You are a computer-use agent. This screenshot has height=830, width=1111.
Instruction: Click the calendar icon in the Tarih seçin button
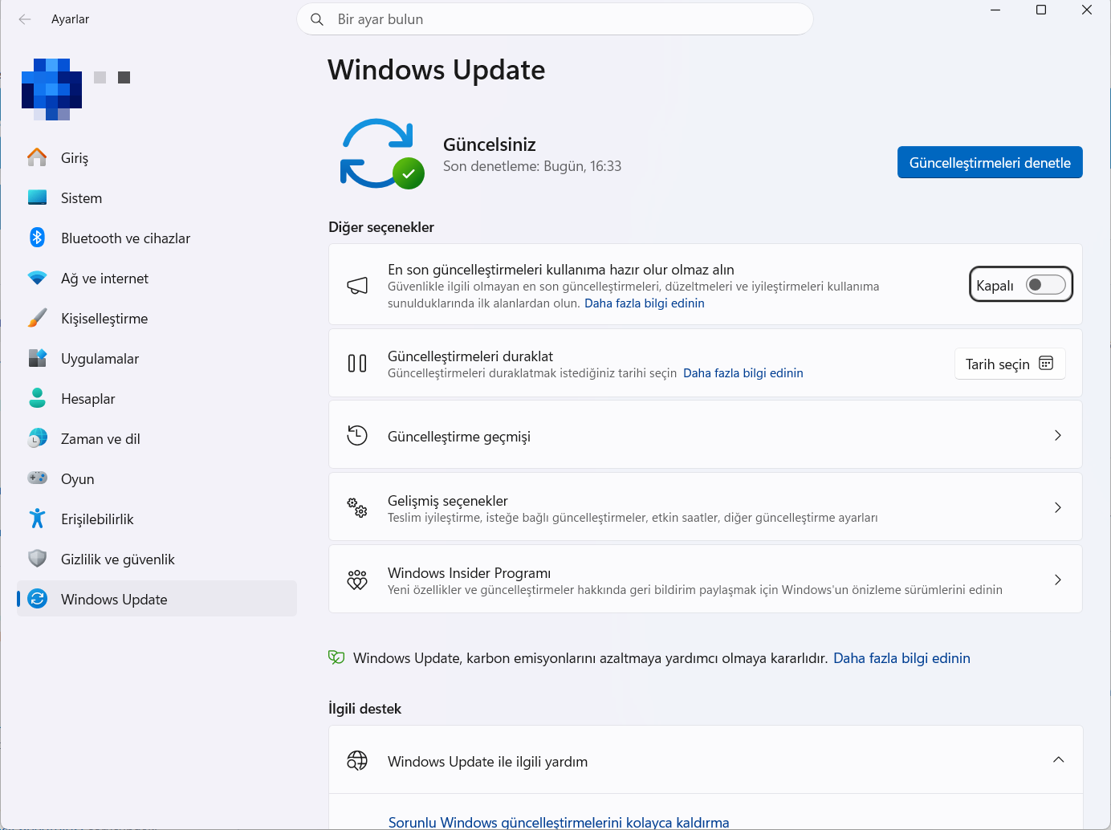(x=1046, y=364)
